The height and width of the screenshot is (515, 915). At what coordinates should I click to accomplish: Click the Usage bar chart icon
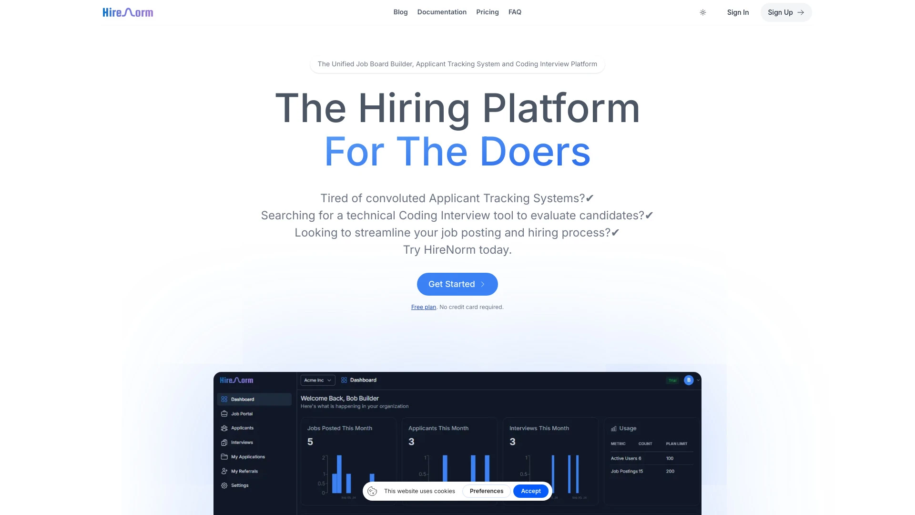[614, 428]
